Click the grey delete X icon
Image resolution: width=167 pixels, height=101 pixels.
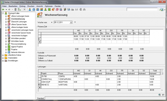pyautogui.click(x=25, y=10)
